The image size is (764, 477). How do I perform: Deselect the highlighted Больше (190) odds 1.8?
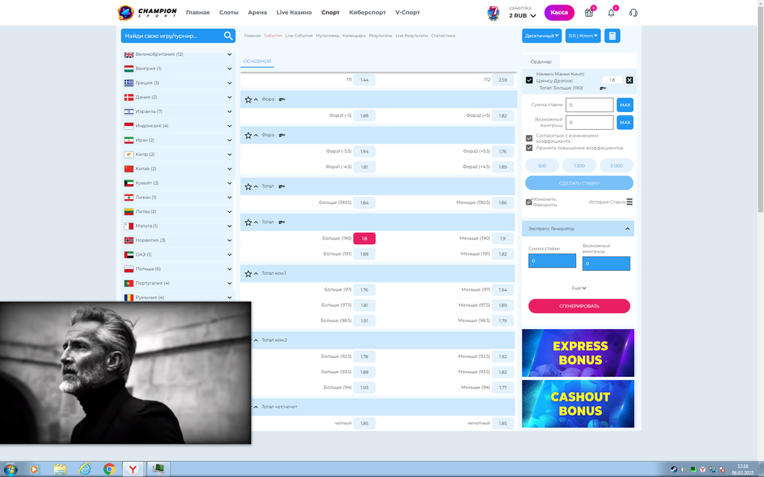364,238
